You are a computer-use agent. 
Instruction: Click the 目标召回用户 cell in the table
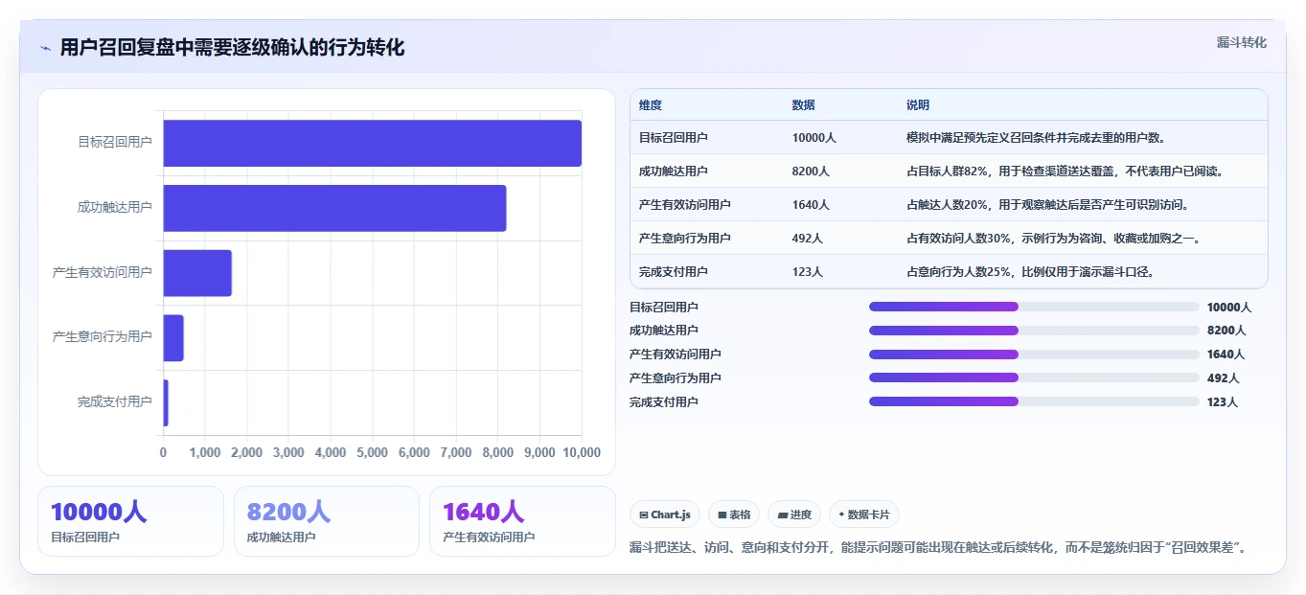click(x=674, y=138)
